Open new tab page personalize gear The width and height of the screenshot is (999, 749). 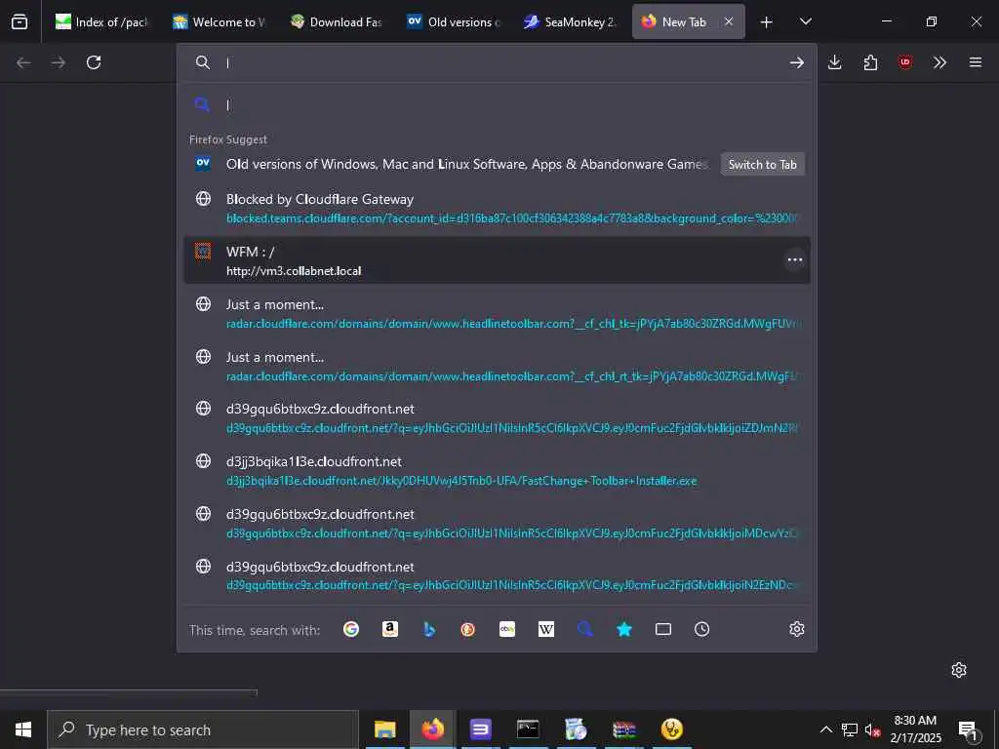(959, 670)
